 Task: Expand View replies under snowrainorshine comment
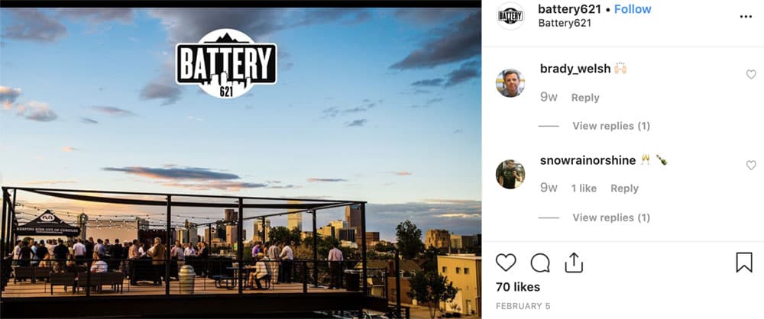[611, 217]
